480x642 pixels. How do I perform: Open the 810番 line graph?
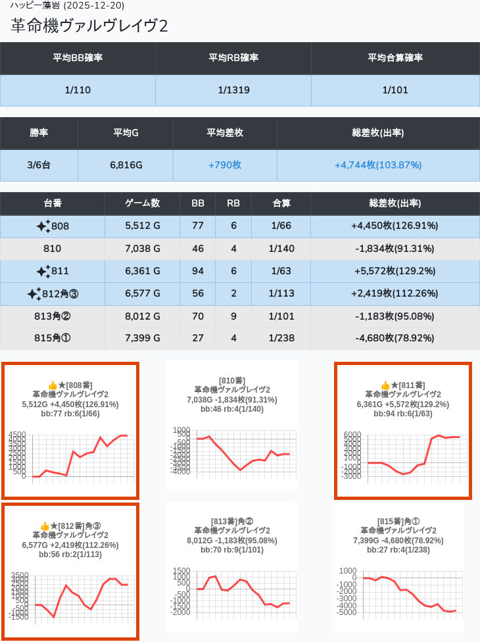[232, 451]
